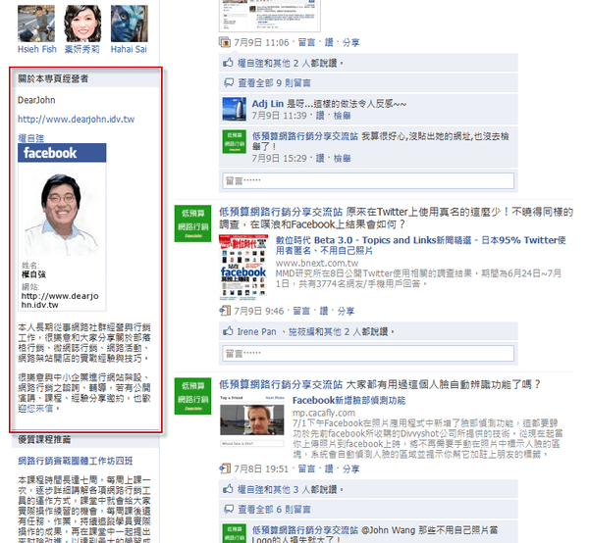Open the 權自強 link in the 2-likes bar

(250, 63)
